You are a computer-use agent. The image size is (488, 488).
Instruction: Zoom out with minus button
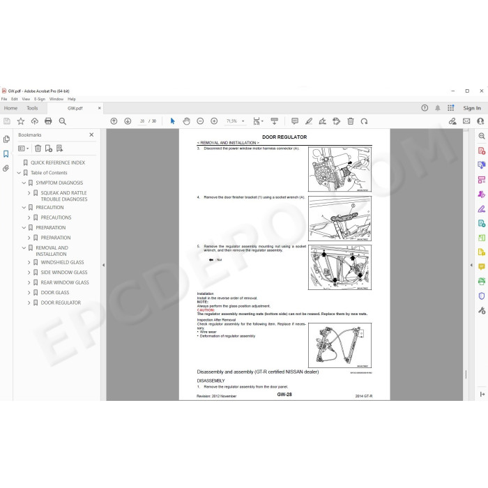pyautogui.click(x=200, y=121)
